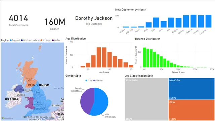Viewport: 215px width, 121px height.
Task: Click the Microsoft Bing logo on the map
Action: pos(7,118)
